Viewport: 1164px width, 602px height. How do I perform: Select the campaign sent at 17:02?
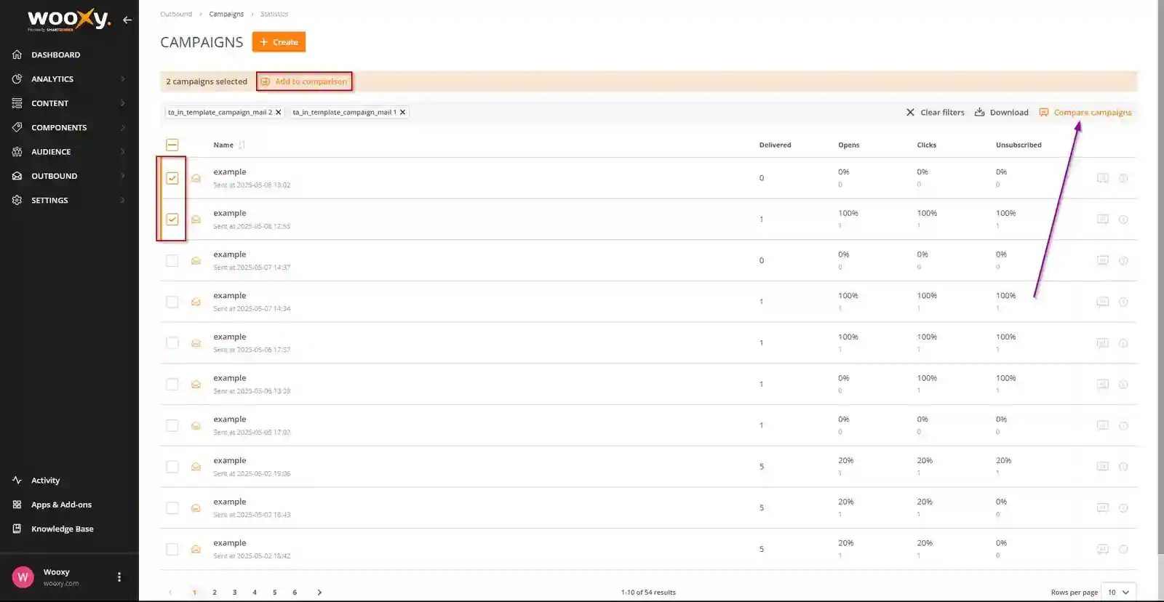coord(172,425)
